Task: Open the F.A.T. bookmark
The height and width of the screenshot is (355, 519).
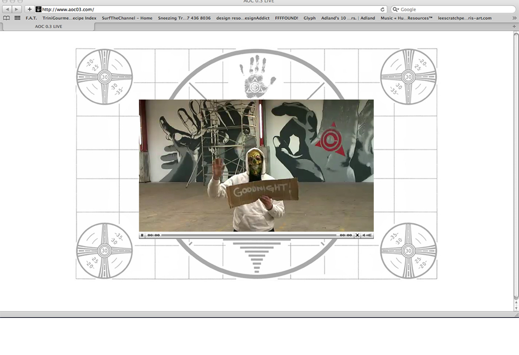Action: (x=31, y=18)
